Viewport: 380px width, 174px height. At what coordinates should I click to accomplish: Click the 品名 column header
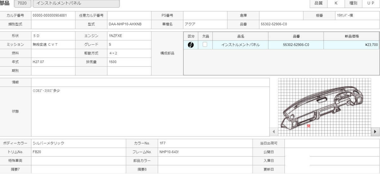pyautogui.click(x=240, y=36)
